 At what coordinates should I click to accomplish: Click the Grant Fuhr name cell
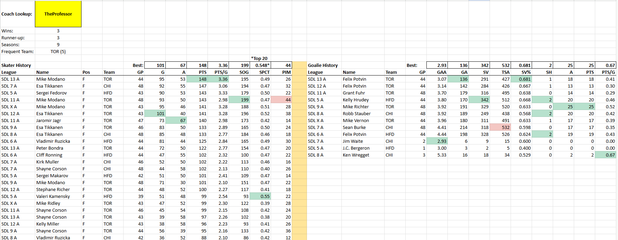[x=354, y=93]
